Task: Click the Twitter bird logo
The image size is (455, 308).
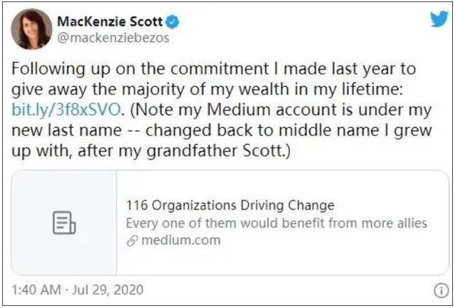Action: click(x=439, y=19)
